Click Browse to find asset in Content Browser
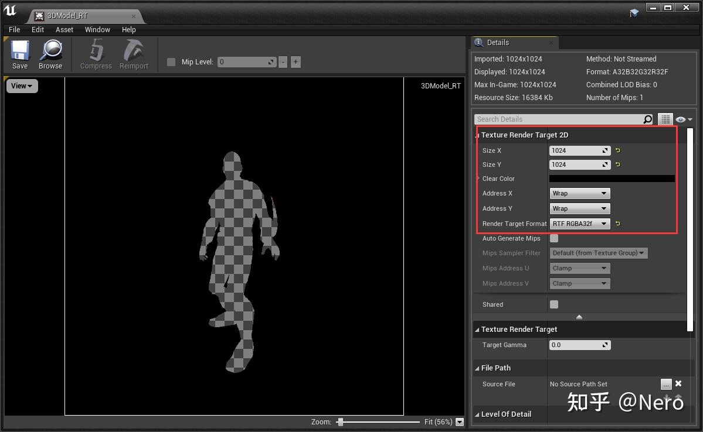Viewport: 703px width, 432px height. coord(50,54)
